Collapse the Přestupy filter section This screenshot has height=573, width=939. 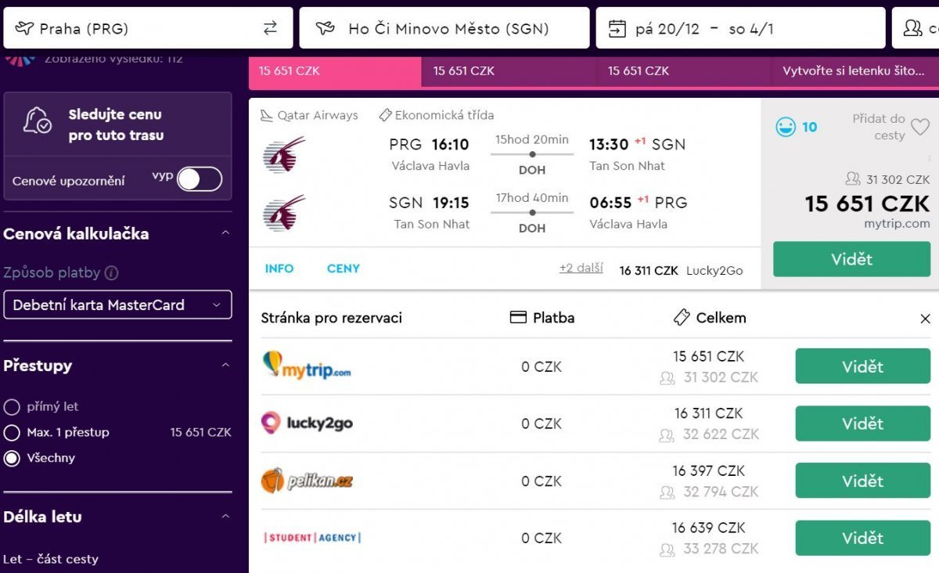pyautogui.click(x=225, y=366)
